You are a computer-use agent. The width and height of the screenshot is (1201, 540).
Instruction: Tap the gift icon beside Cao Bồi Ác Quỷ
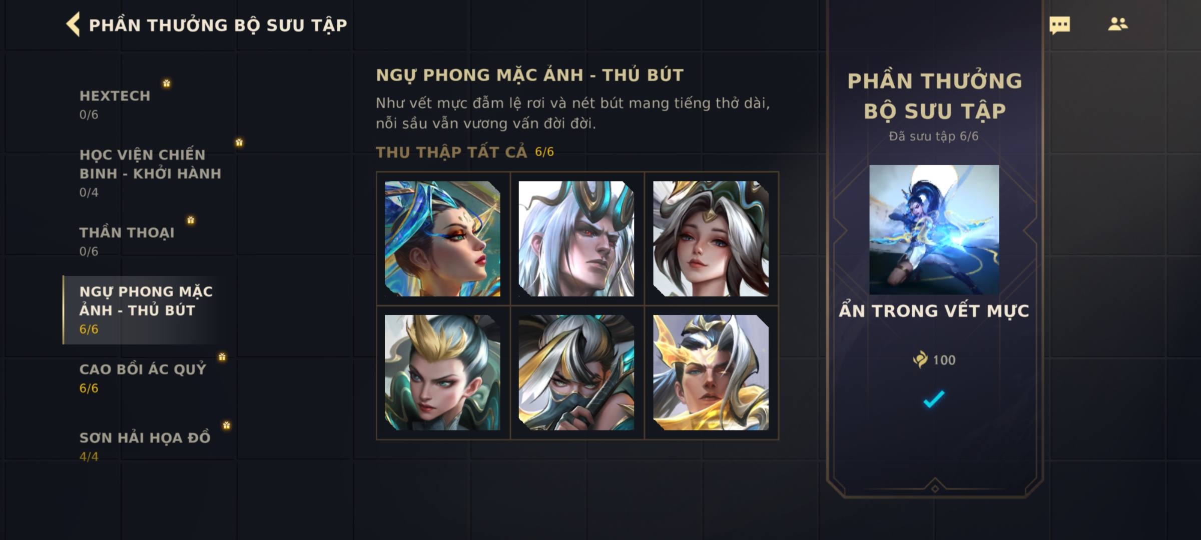coord(222,356)
